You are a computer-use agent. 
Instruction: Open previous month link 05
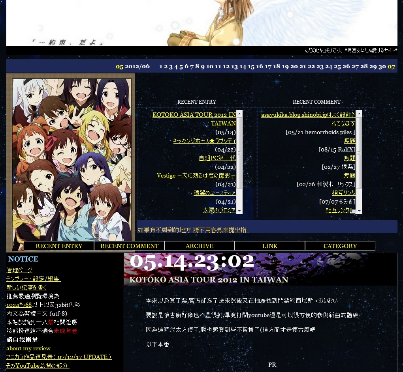pos(119,66)
